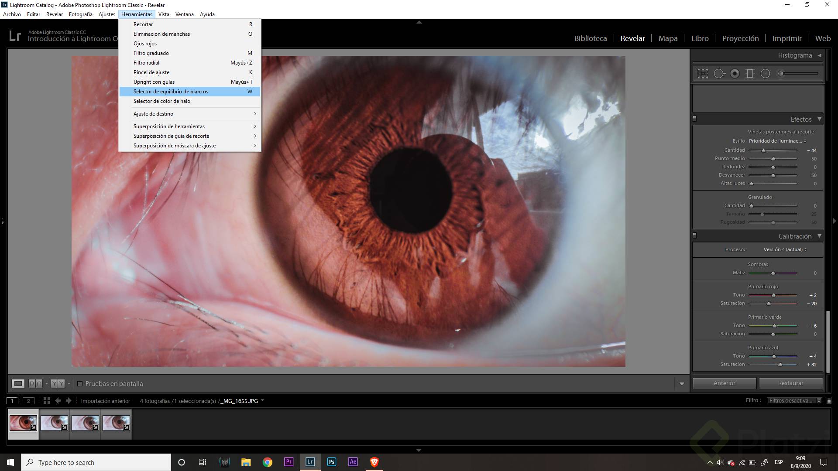Screen dimensions: 838x471
Task: Switch to the Biblioteca module
Action: coord(590,38)
